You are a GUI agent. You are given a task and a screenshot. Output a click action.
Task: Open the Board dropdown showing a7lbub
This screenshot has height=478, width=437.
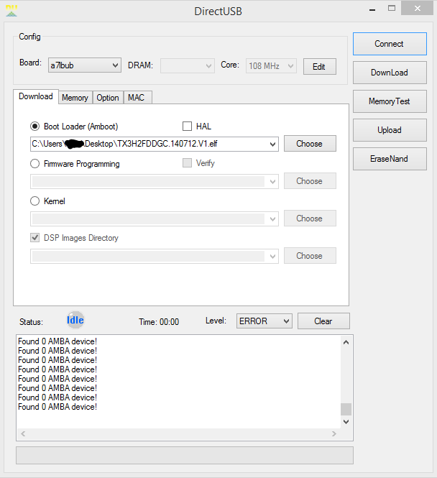84,65
